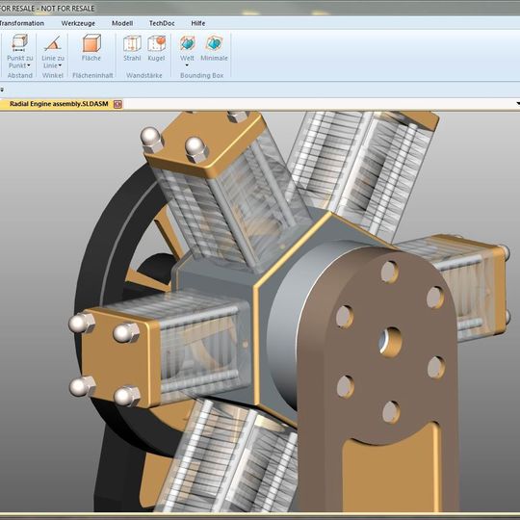Open the quick access toolbar customize arrow
The height and width of the screenshot is (520, 520).
[x=2, y=90]
